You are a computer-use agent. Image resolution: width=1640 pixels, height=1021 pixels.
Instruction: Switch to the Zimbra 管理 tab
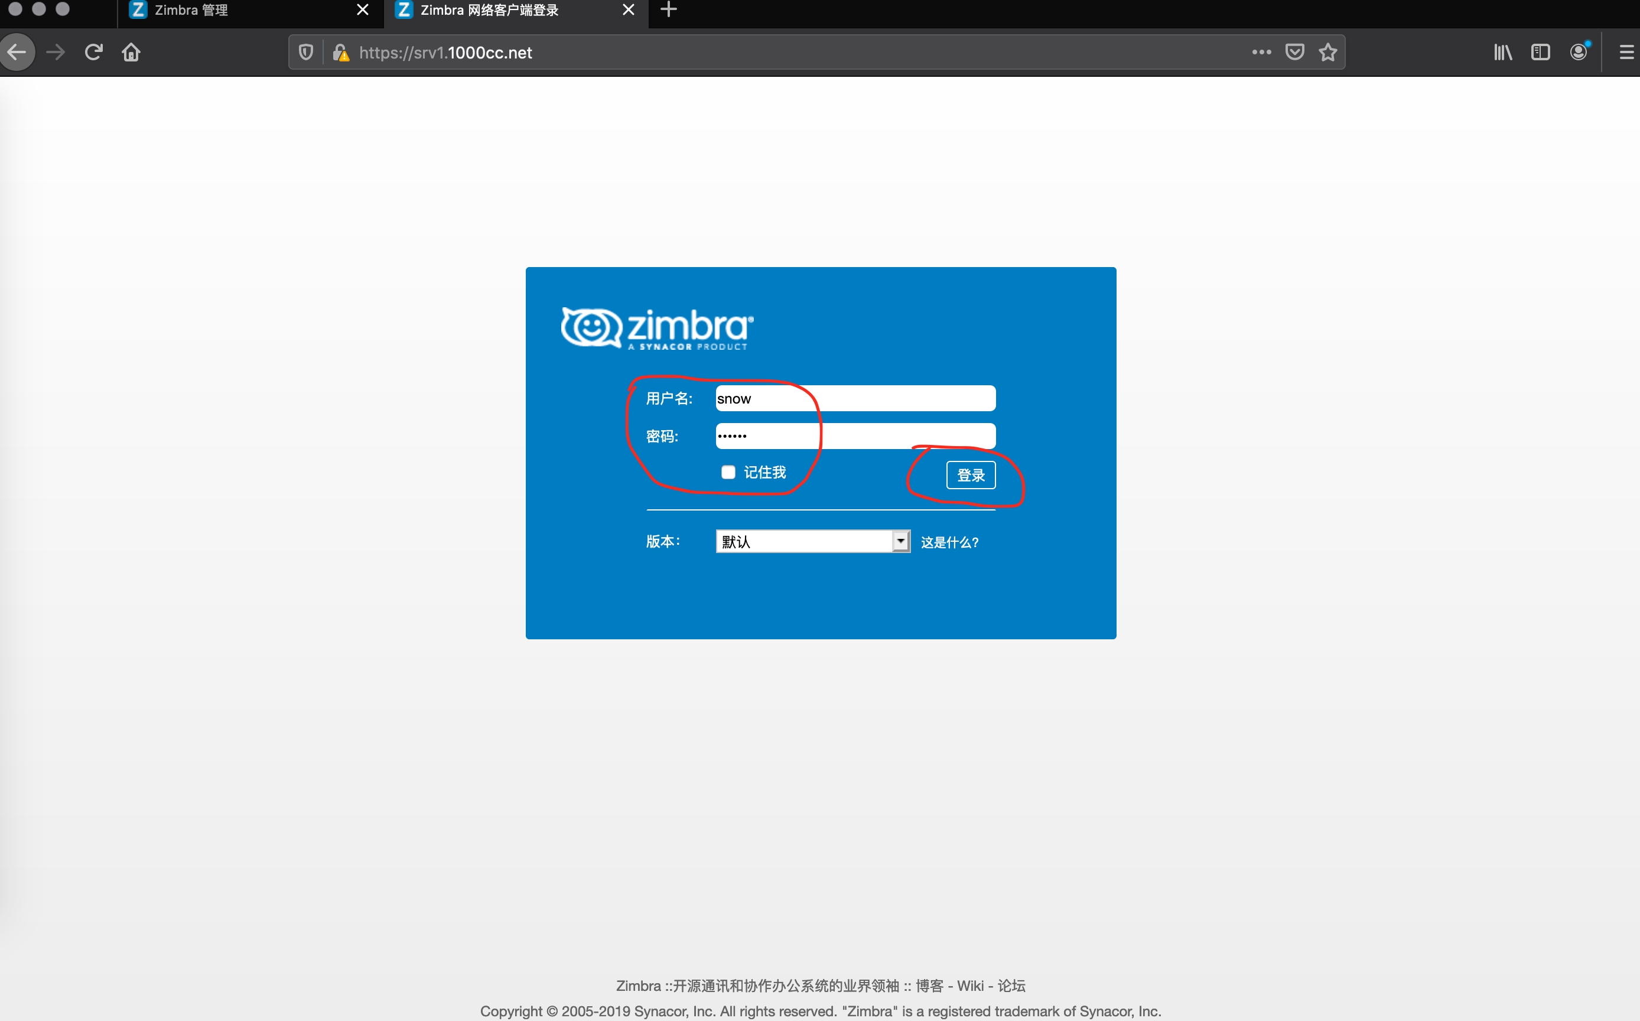[250, 10]
